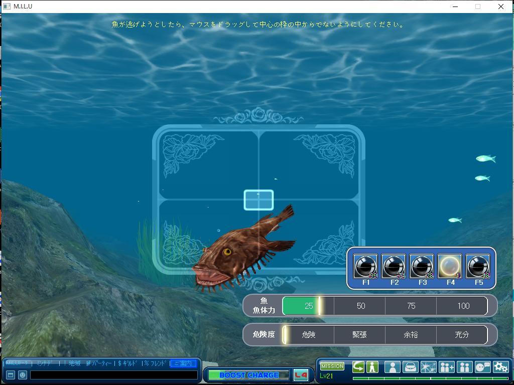Open the settings gears icon
The height and width of the screenshot is (385, 514).
500,367
